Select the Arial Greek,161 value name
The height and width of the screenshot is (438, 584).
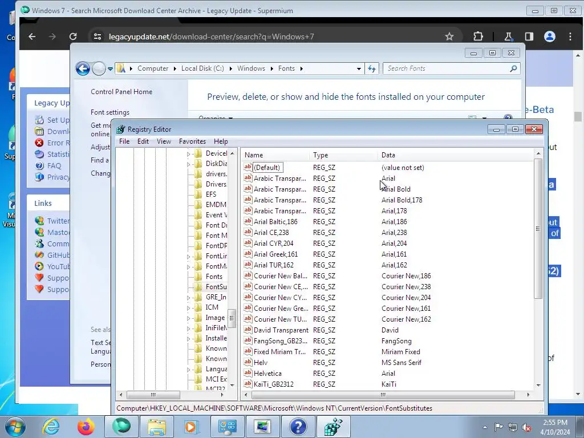(275, 254)
